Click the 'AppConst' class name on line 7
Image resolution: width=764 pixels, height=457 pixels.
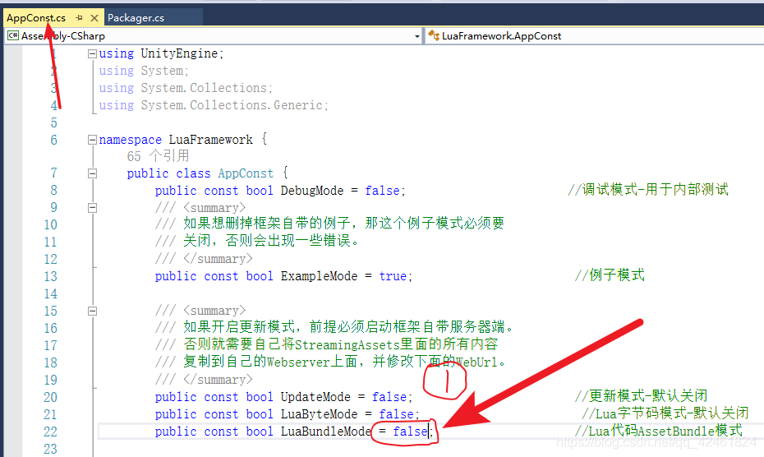point(246,173)
